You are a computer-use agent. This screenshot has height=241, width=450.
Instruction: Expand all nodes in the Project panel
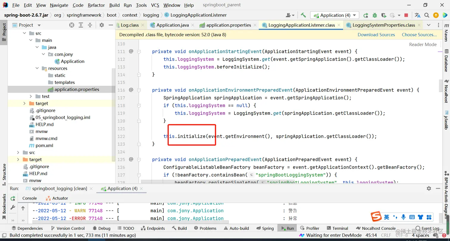81,25
